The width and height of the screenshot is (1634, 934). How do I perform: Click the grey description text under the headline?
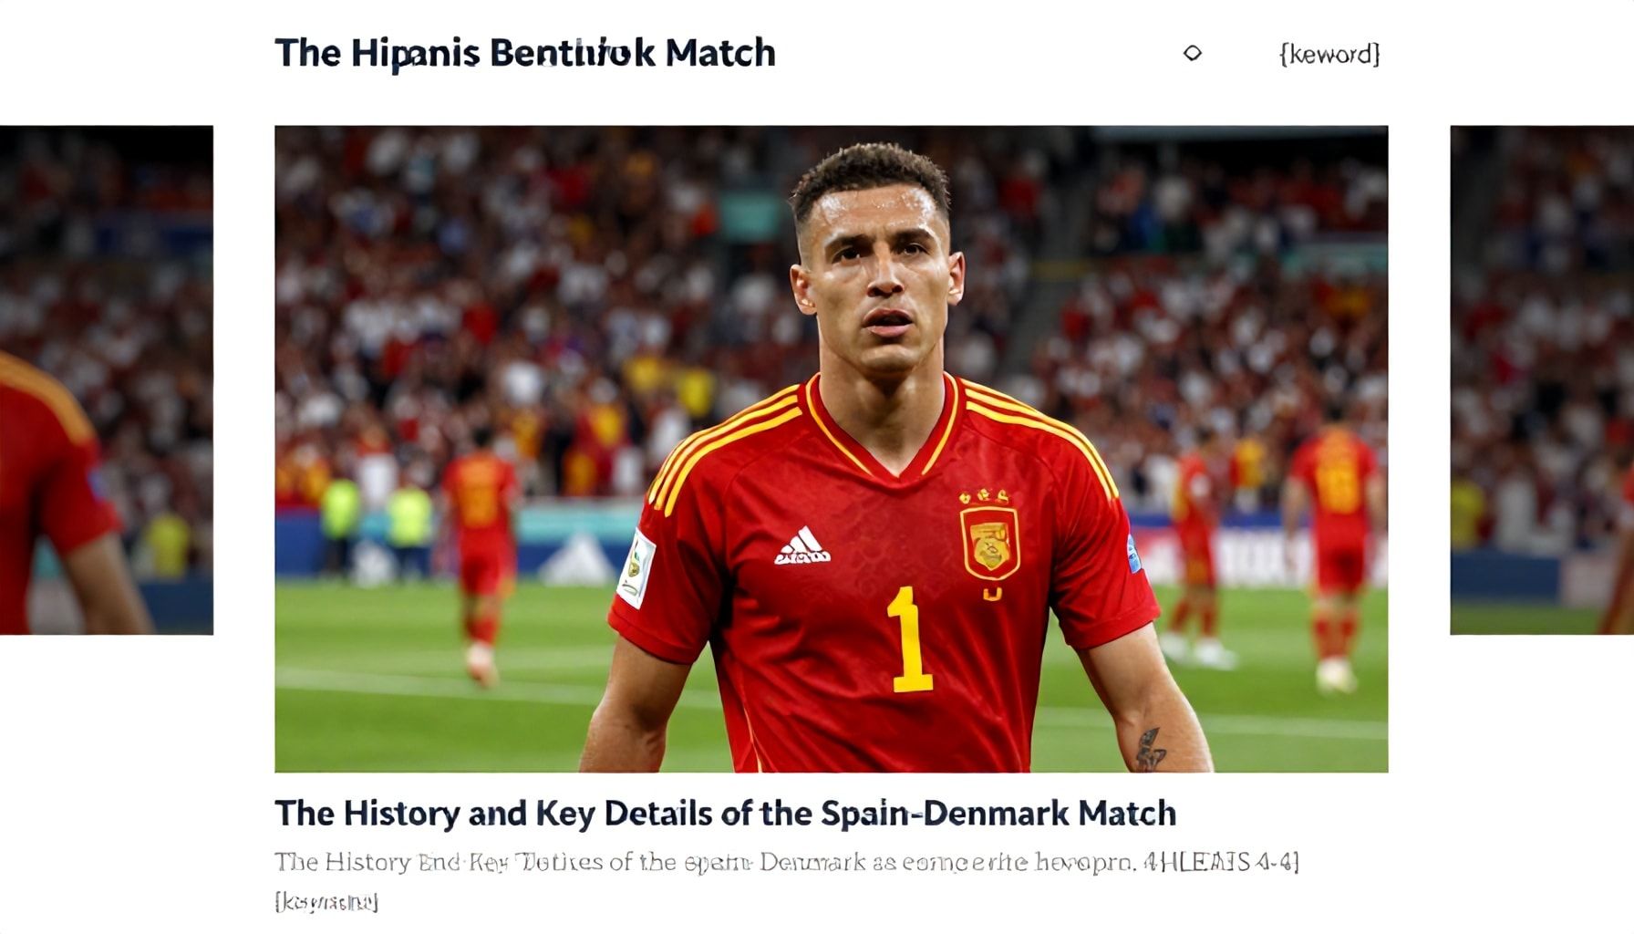coord(787,862)
